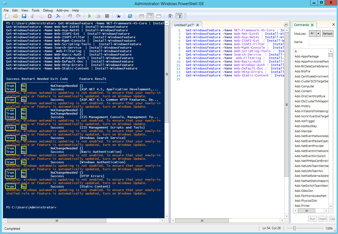The width and height of the screenshot is (338, 234).
Task: Show the script pane to the right
Action: point(150,16)
